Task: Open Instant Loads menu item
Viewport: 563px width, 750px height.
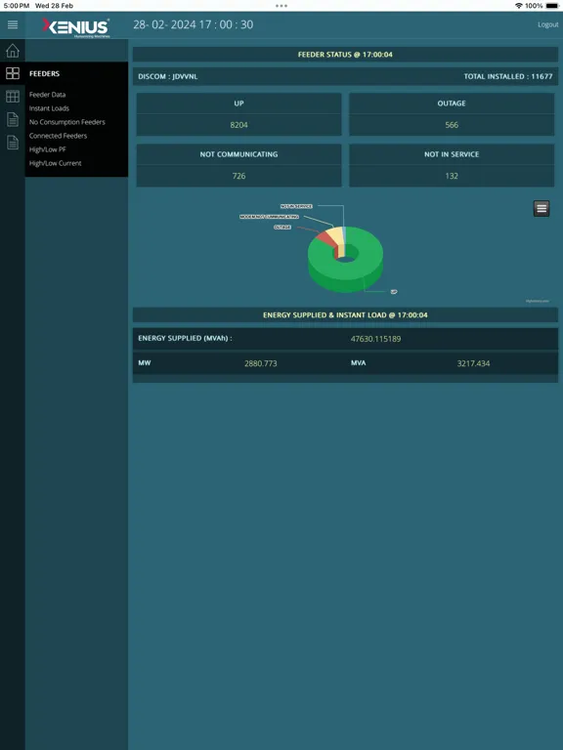Action: tap(49, 108)
